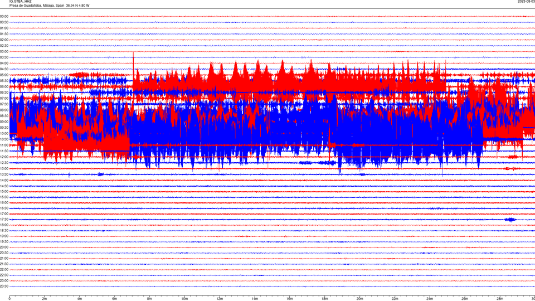535x301 pixels.
Task: Click the 03:00 time row label
Action: click(4, 51)
